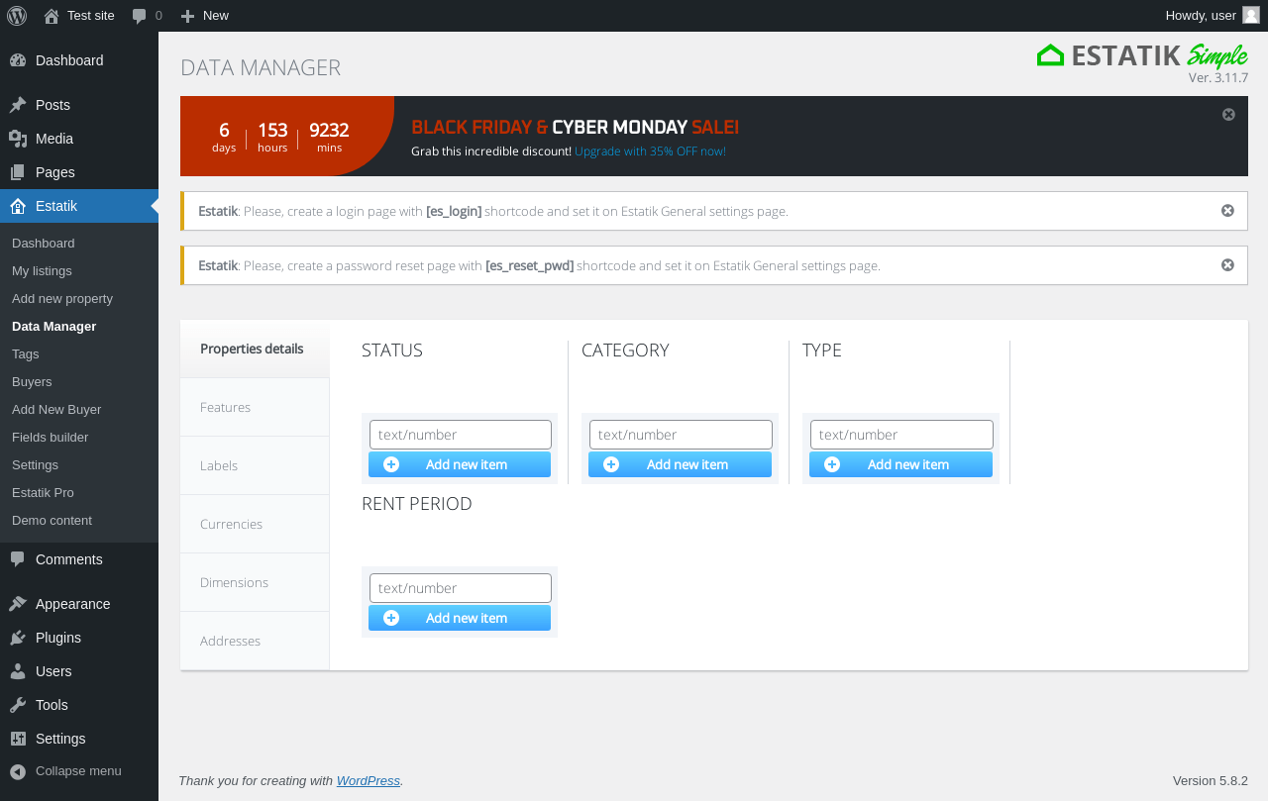The image size is (1268, 801).
Task: Click the Comments speech bubble icon in sidebar
Action: [18, 559]
